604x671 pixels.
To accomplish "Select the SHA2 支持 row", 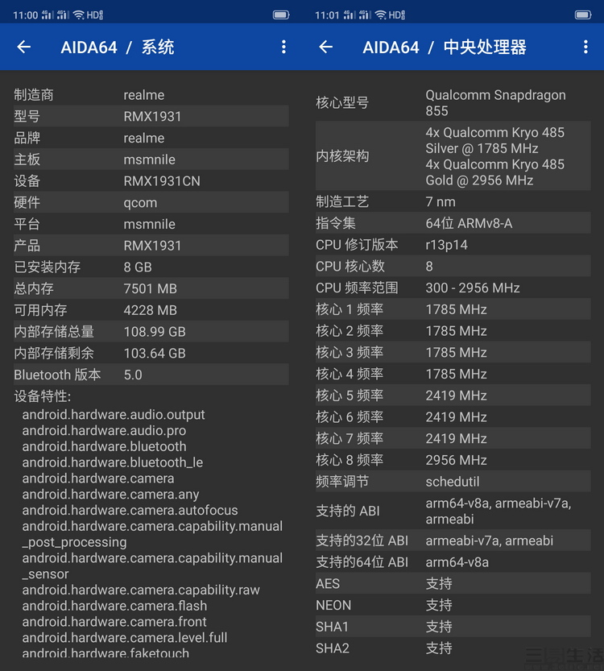I will (x=453, y=648).
